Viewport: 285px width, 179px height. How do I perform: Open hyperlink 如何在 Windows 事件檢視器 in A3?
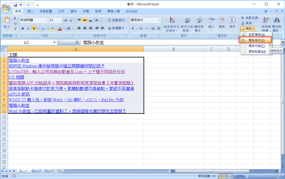tap(57, 66)
